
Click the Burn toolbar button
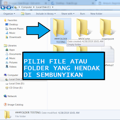[x=83, y=14]
